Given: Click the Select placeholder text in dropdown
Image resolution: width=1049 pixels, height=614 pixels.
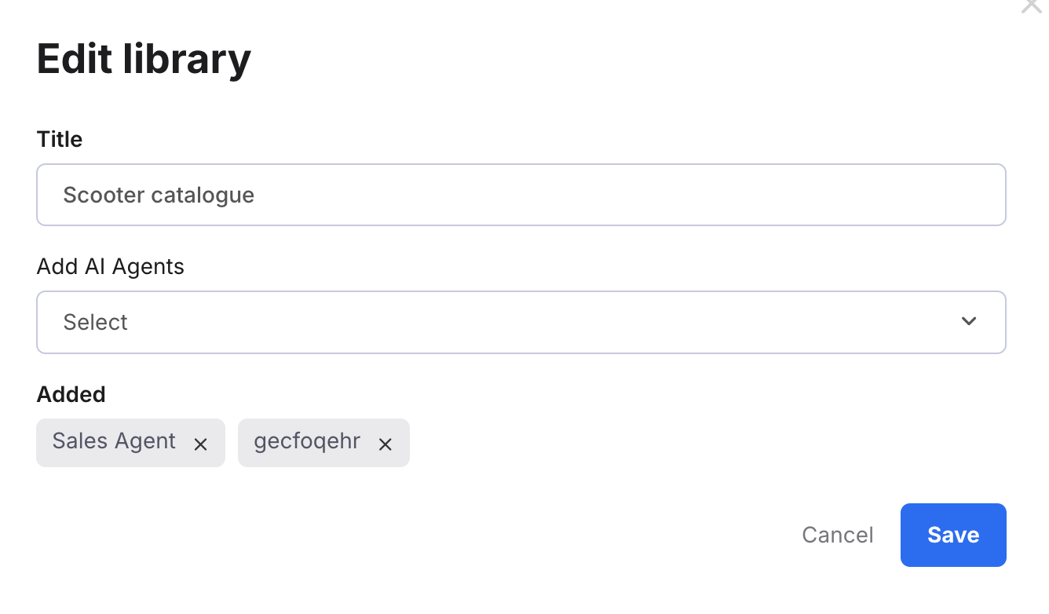Looking at the screenshot, I should coord(96,322).
